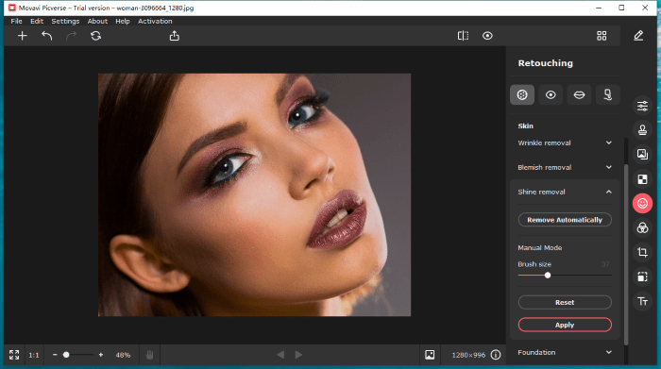
Task: Go to previous image arrow
Action: pyautogui.click(x=280, y=355)
